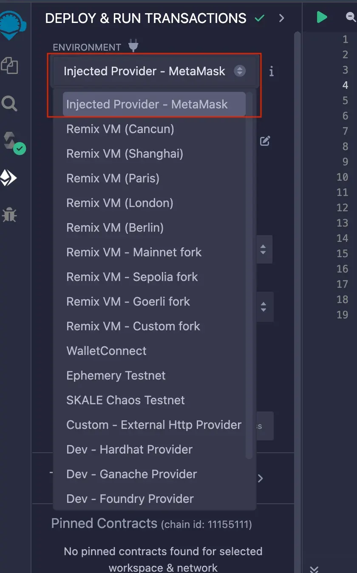Viewport: 357px width, 573px height.
Task: Expand the section arrow below dropdown list
Action: click(x=261, y=479)
